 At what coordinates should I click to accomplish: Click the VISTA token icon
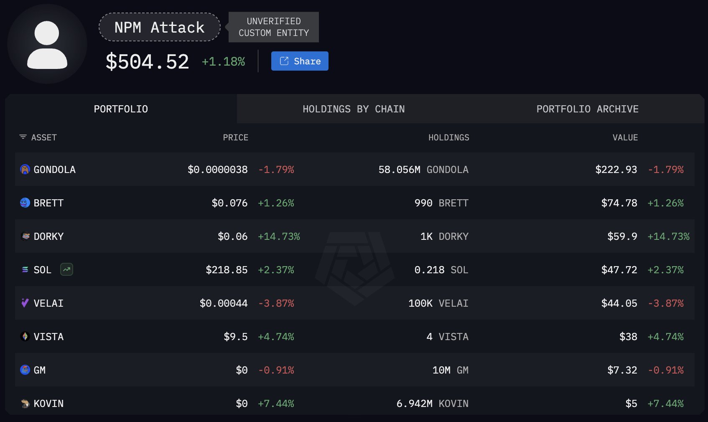(x=25, y=336)
